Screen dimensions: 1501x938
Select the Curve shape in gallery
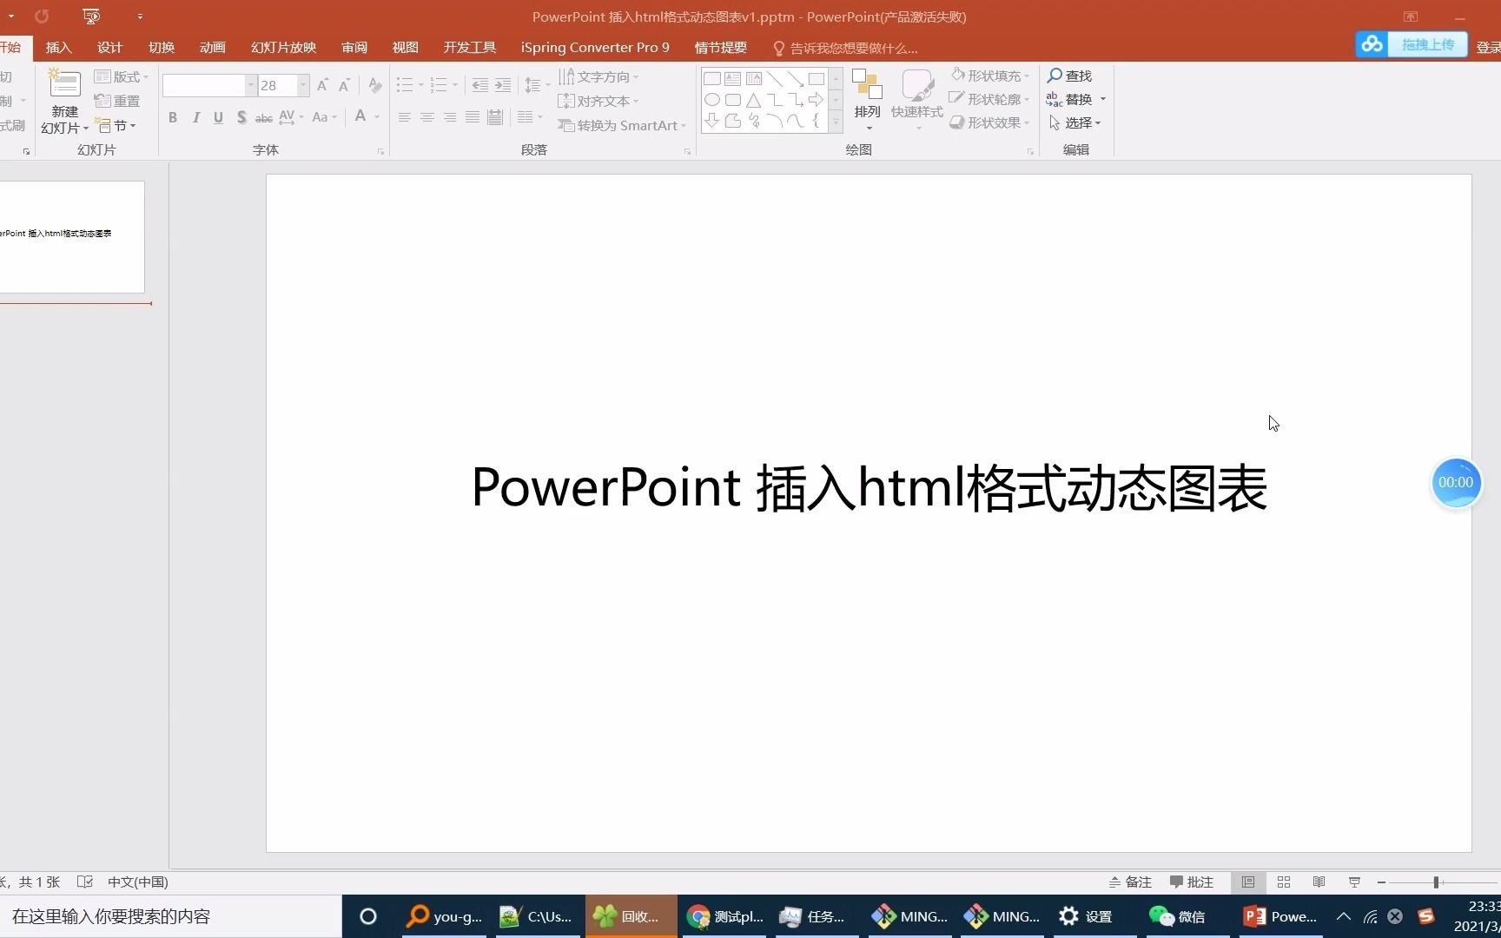click(796, 121)
